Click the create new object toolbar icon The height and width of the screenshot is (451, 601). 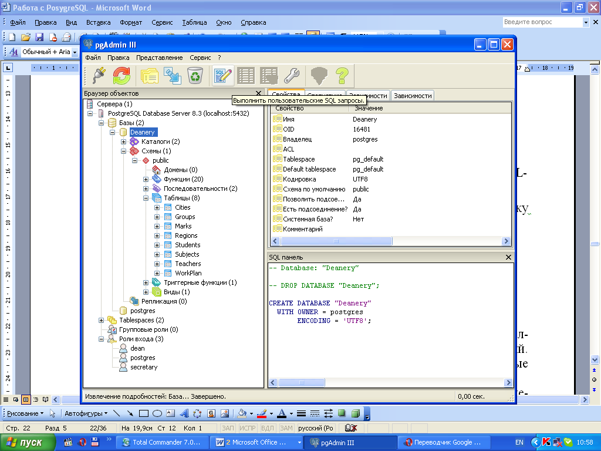(173, 75)
